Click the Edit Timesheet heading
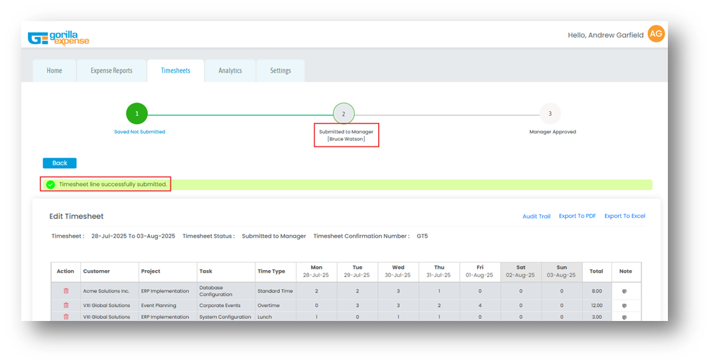This screenshot has width=711, height=364. 76,216
